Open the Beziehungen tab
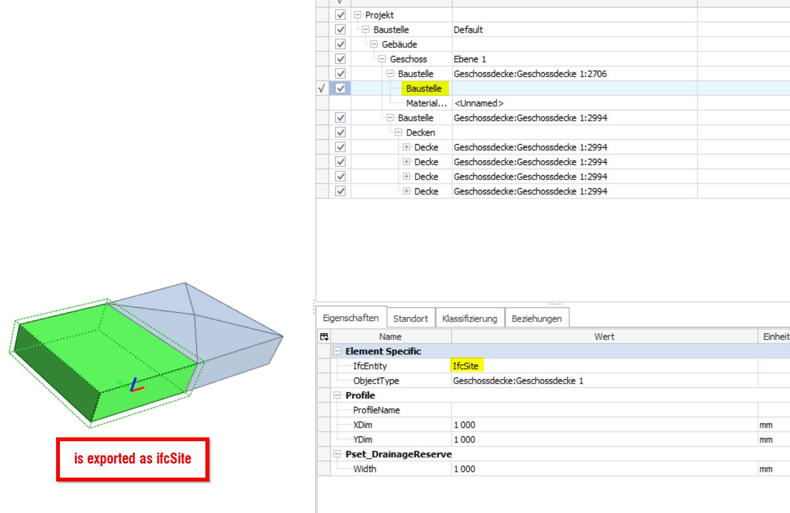 click(537, 318)
